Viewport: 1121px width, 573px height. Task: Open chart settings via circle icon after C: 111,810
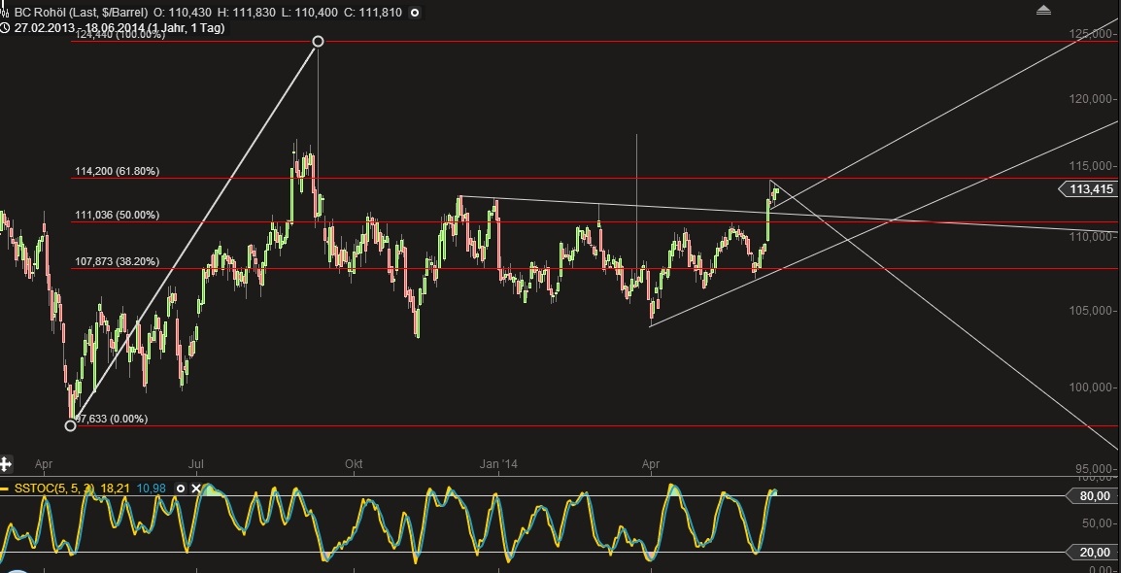[x=415, y=14]
